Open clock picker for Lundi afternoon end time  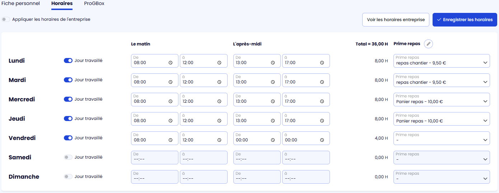[322, 63]
